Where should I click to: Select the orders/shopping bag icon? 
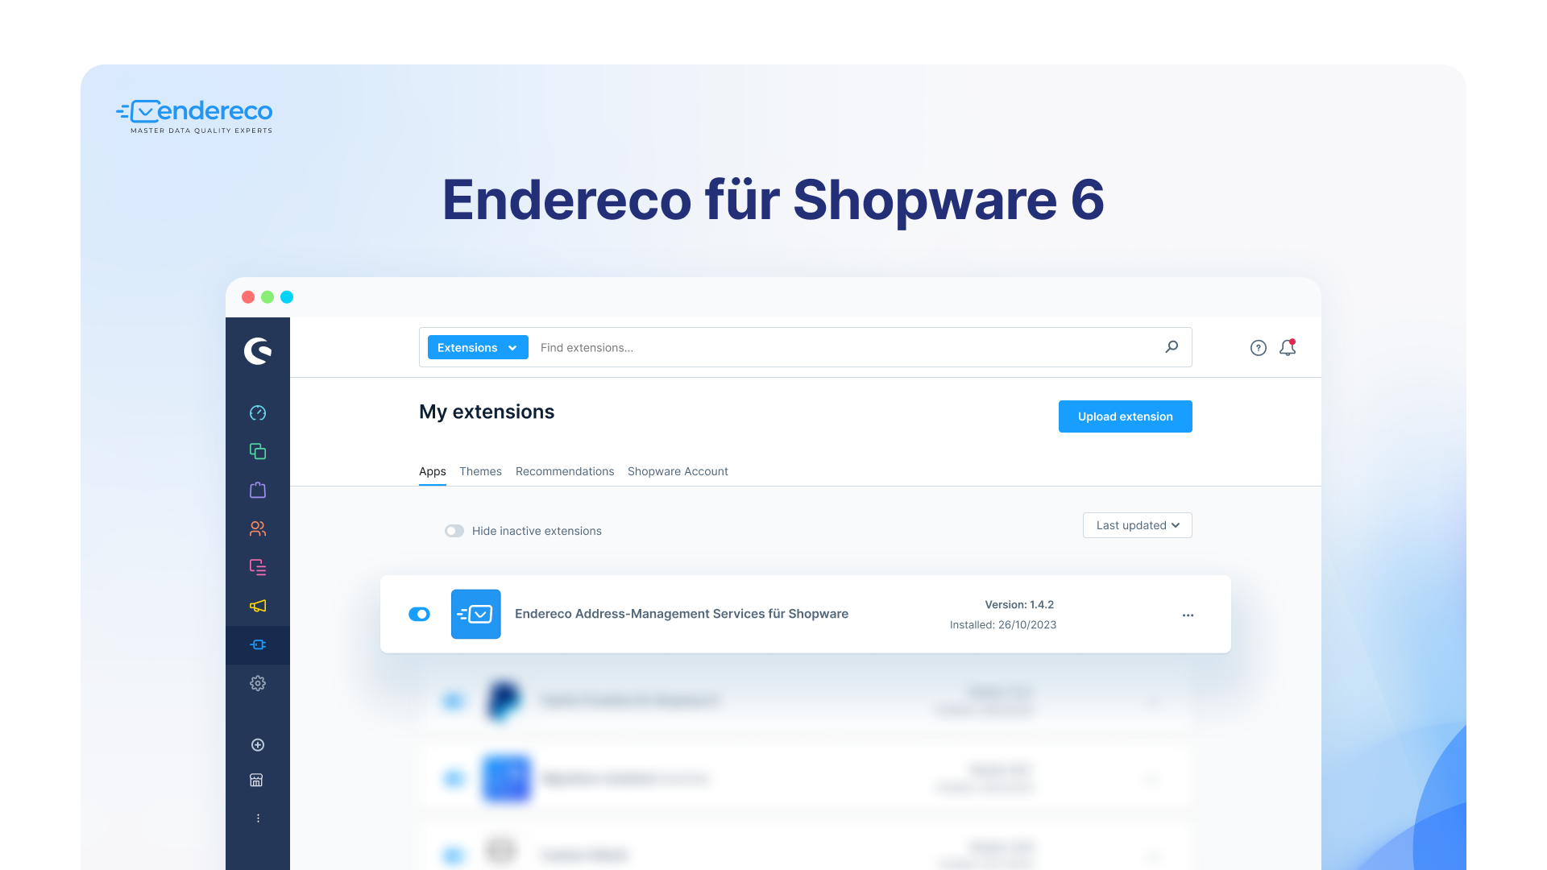pyautogui.click(x=258, y=490)
